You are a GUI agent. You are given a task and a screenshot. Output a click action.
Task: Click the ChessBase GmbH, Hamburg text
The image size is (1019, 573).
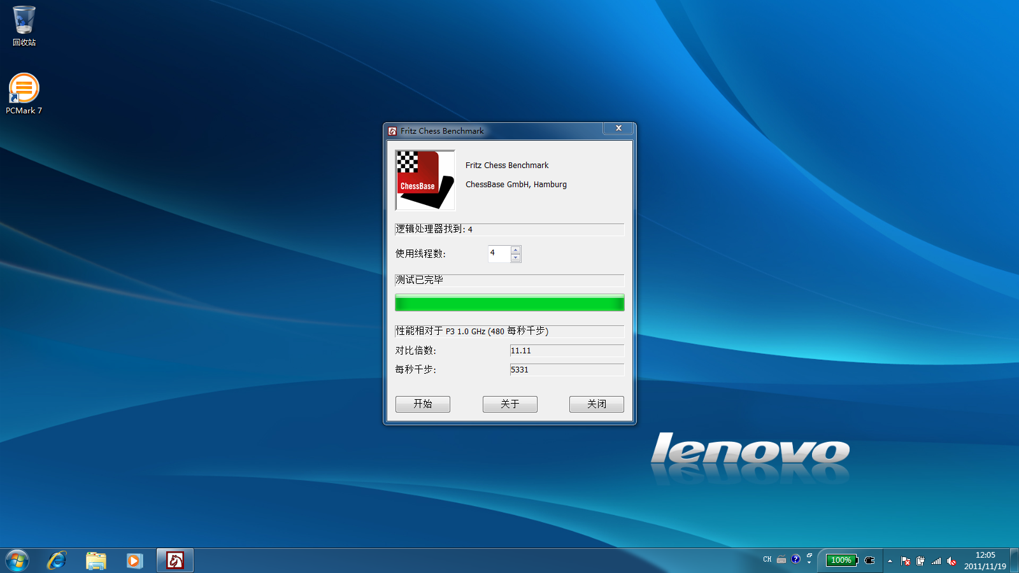click(516, 185)
